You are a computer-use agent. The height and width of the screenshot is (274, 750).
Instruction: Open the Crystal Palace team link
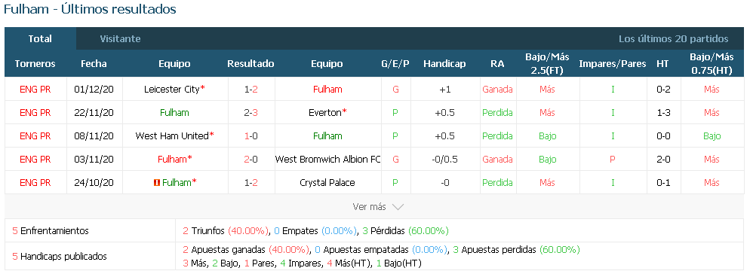(327, 183)
